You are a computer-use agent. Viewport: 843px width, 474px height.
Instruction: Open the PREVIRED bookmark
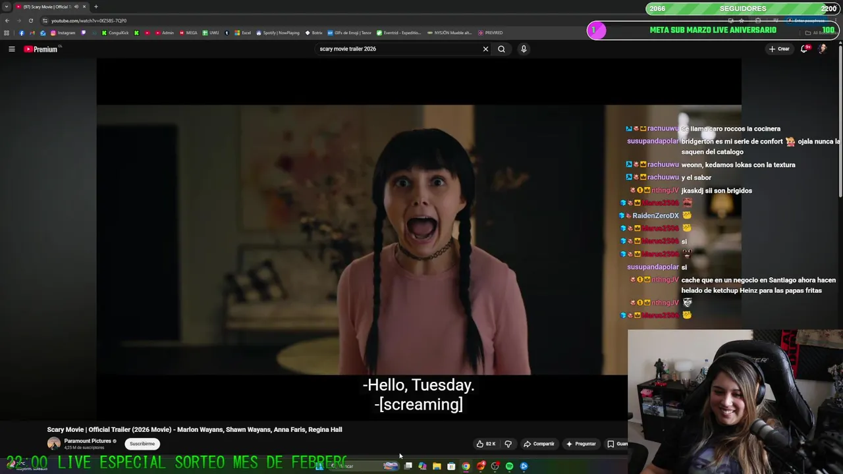491,33
